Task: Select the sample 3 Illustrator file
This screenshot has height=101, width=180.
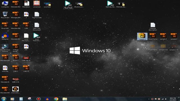Action: pyautogui.click(x=163, y=36)
